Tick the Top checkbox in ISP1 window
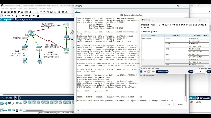This screenshot has height=118, width=211. (x=76, y=111)
